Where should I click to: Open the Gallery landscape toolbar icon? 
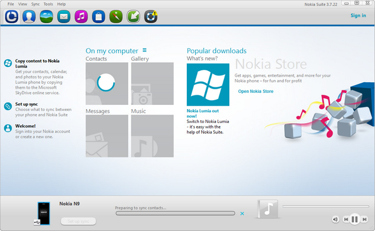(47, 16)
